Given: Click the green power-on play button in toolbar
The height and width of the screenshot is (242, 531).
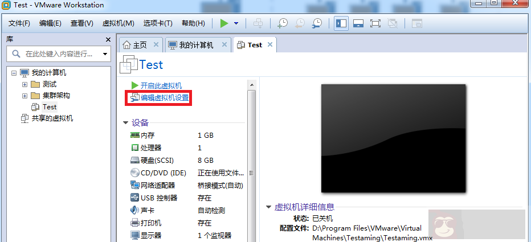Looking at the screenshot, I should click(x=224, y=23).
